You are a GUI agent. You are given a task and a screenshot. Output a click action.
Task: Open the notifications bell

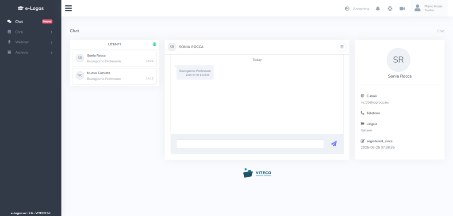tap(378, 8)
